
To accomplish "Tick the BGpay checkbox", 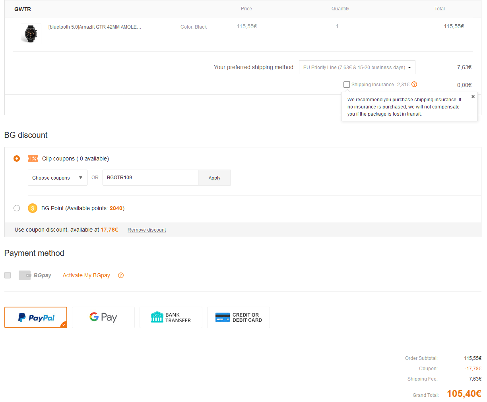I will 8,275.
